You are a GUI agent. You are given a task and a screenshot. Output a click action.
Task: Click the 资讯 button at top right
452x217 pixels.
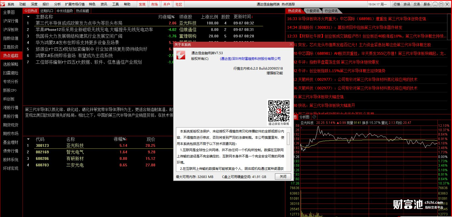pos(407,4)
